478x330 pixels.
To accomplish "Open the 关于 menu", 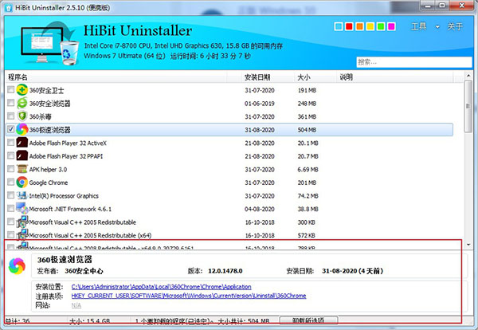I will pyautogui.click(x=455, y=26).
